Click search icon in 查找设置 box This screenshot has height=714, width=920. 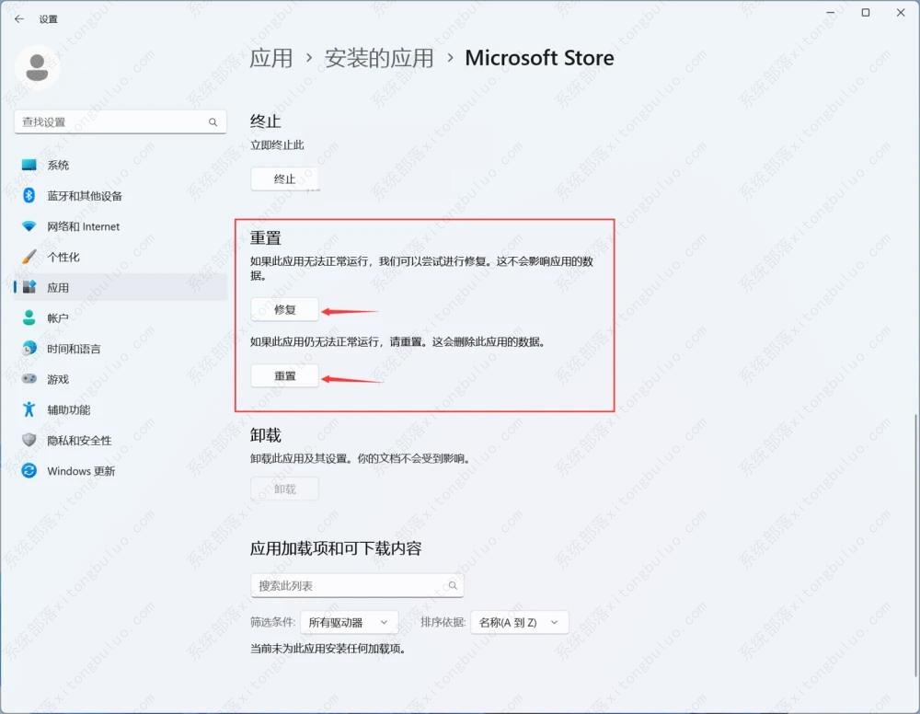pyautogui.click(x=213, y=122)
